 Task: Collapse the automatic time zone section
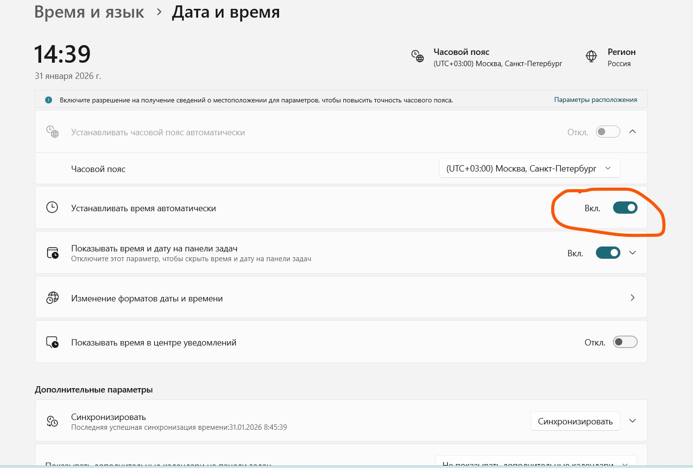(633, 132)
